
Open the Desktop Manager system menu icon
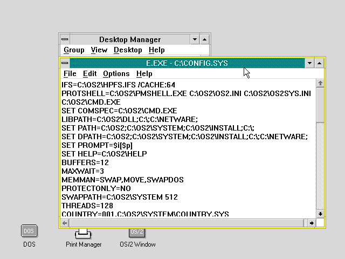[65, 39]
